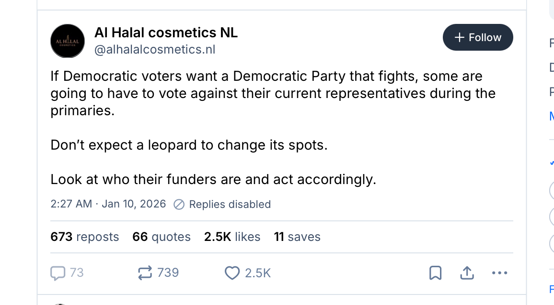The width and height of the screenshot is (554, 305).
Task: Click the reply speech bubble icon
Action: click(58, 273)
